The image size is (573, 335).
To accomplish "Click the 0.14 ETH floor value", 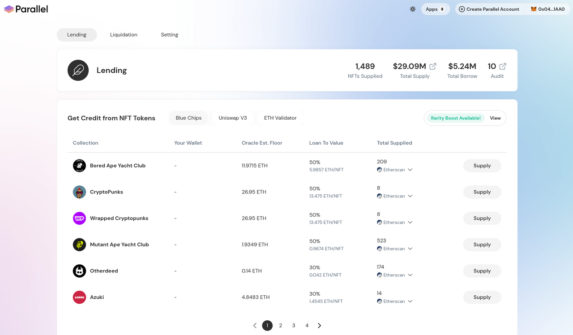I will tap(252, 271).
